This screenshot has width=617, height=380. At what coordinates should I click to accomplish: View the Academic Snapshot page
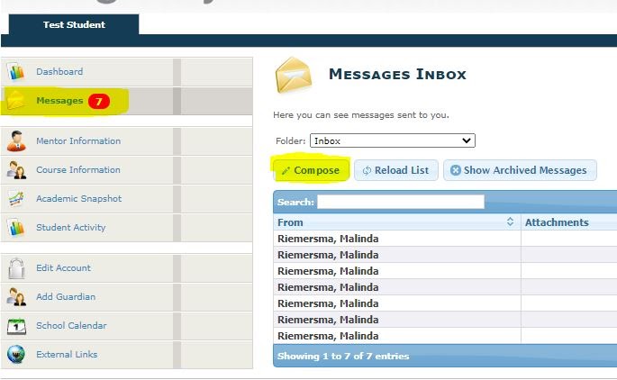tap(78, 199)
